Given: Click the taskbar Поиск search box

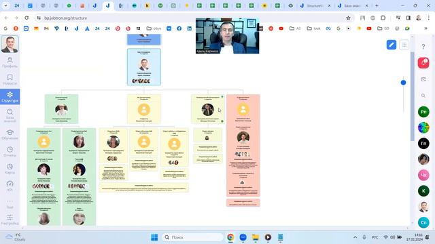Looking at the screenshot, I should [x=192, y=237].
